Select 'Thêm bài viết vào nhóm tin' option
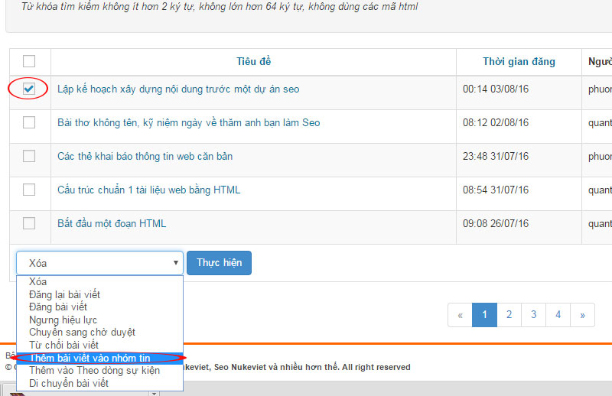The height and width of the screenshot is (396, 612). coord(99,358)
